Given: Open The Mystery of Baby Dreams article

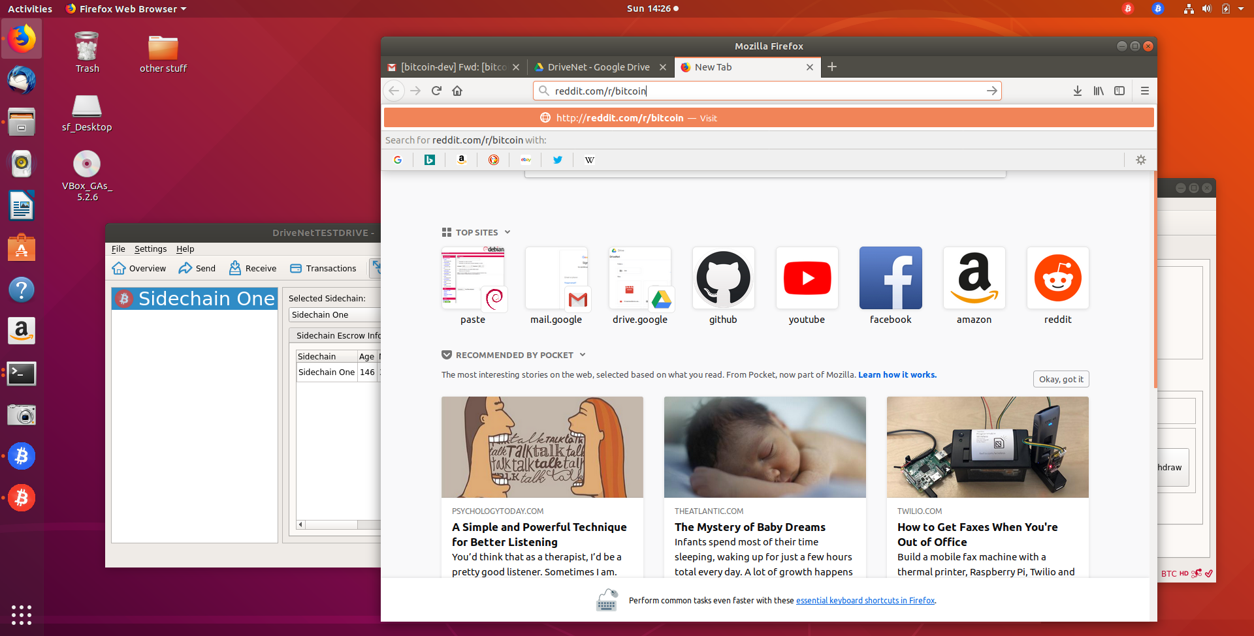Looking at the screenshot, I should point(765,486).
